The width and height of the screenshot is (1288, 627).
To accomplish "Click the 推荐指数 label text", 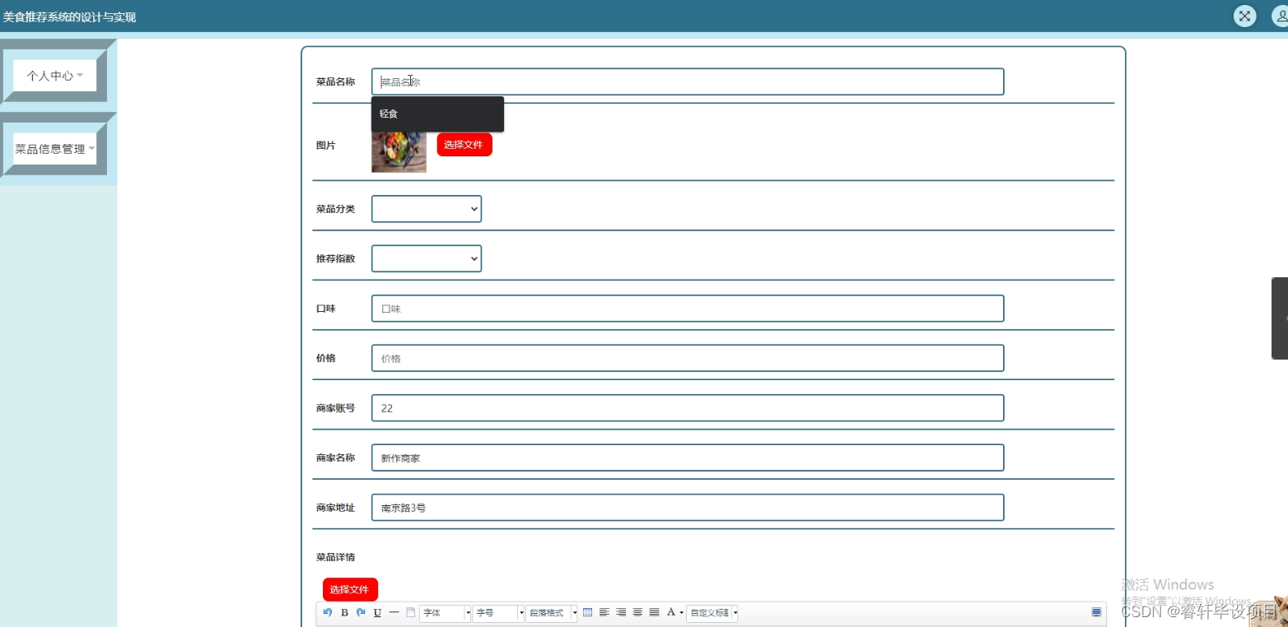I will (335, 258).
